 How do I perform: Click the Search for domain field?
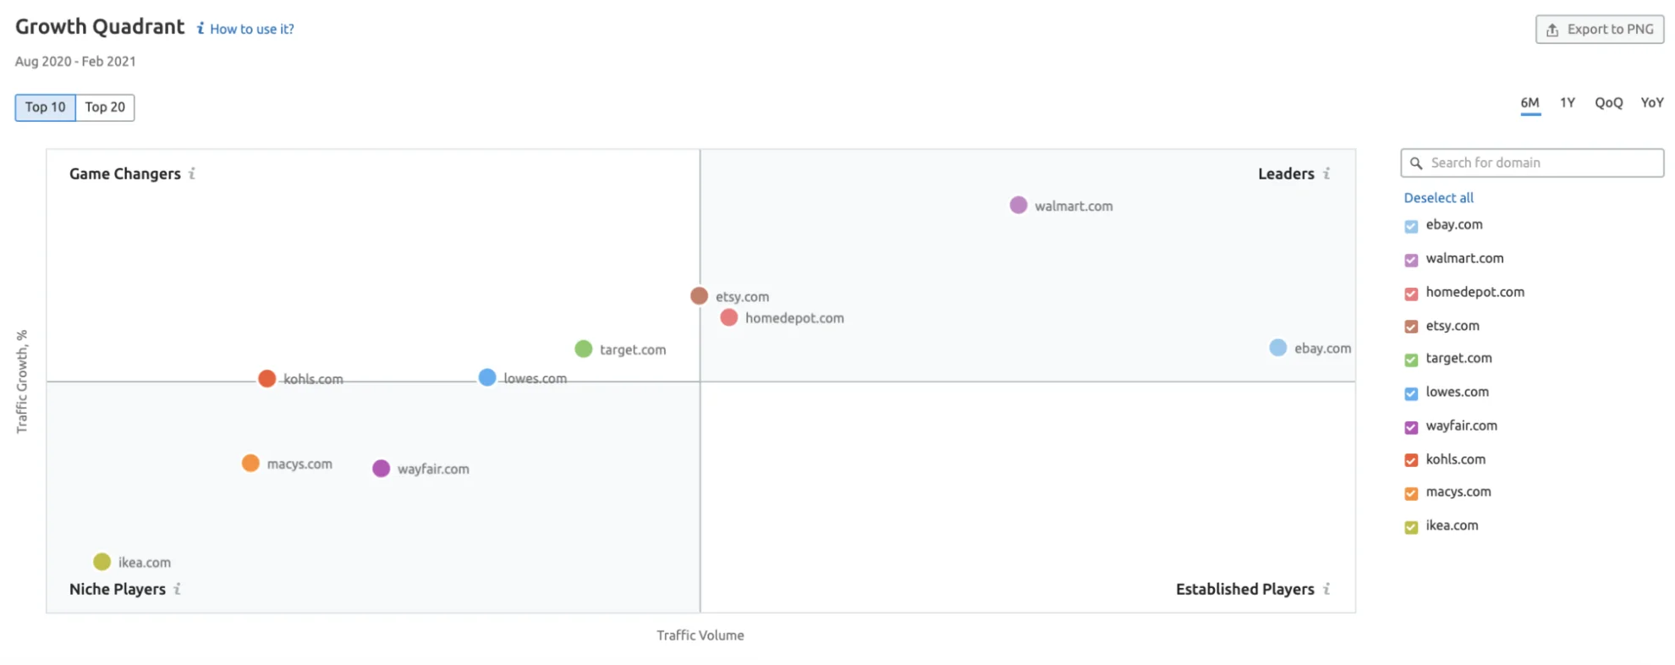[x=1540, y=163]
